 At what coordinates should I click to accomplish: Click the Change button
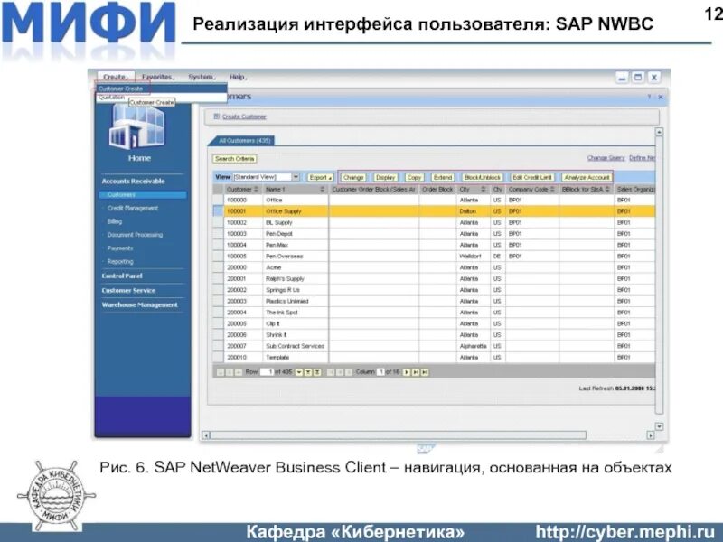(x=353, y=177)
